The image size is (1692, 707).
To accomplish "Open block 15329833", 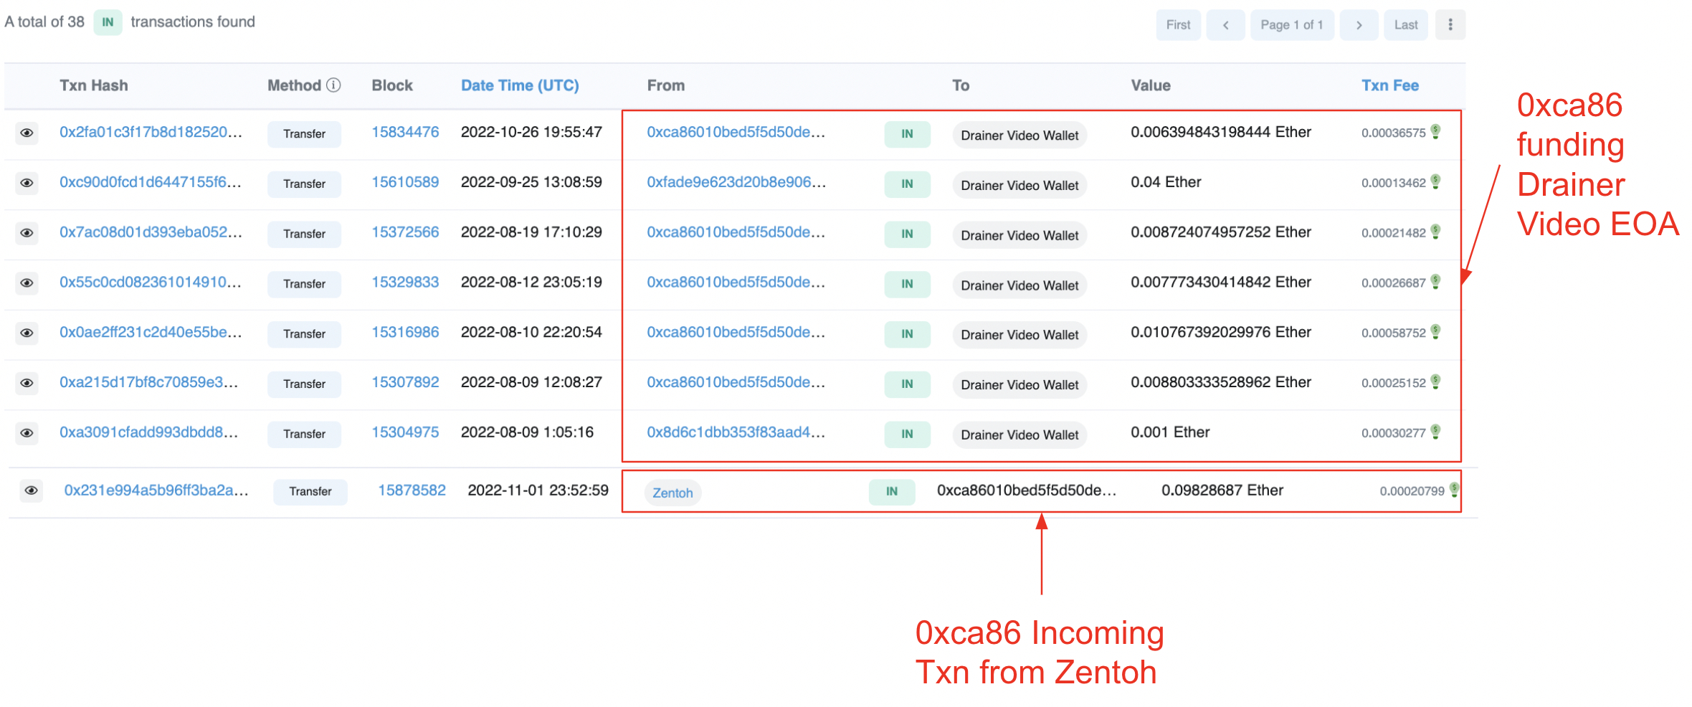I will click(405, 282).
